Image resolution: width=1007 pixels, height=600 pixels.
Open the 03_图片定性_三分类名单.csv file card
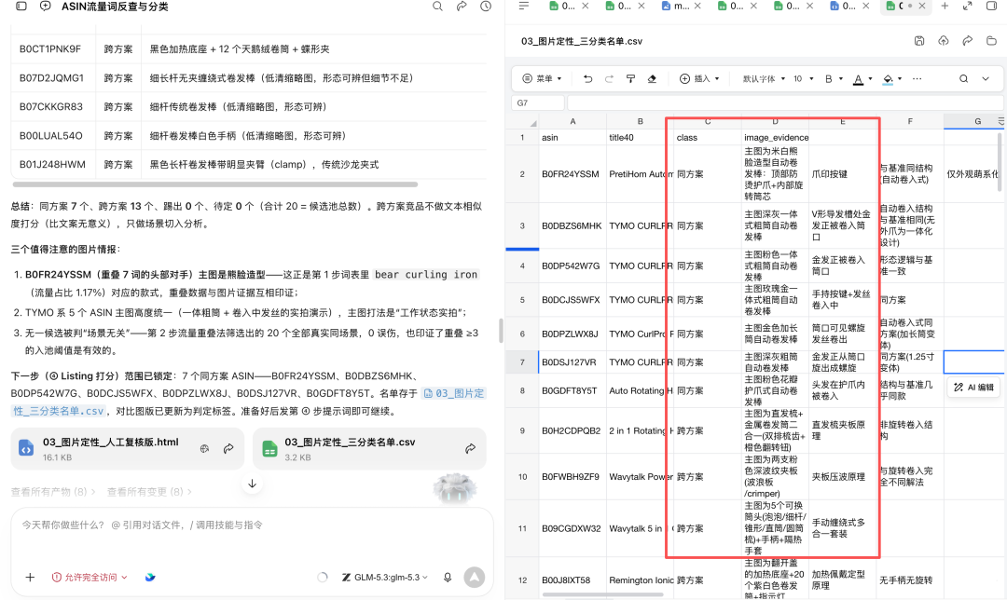point(369,448)
